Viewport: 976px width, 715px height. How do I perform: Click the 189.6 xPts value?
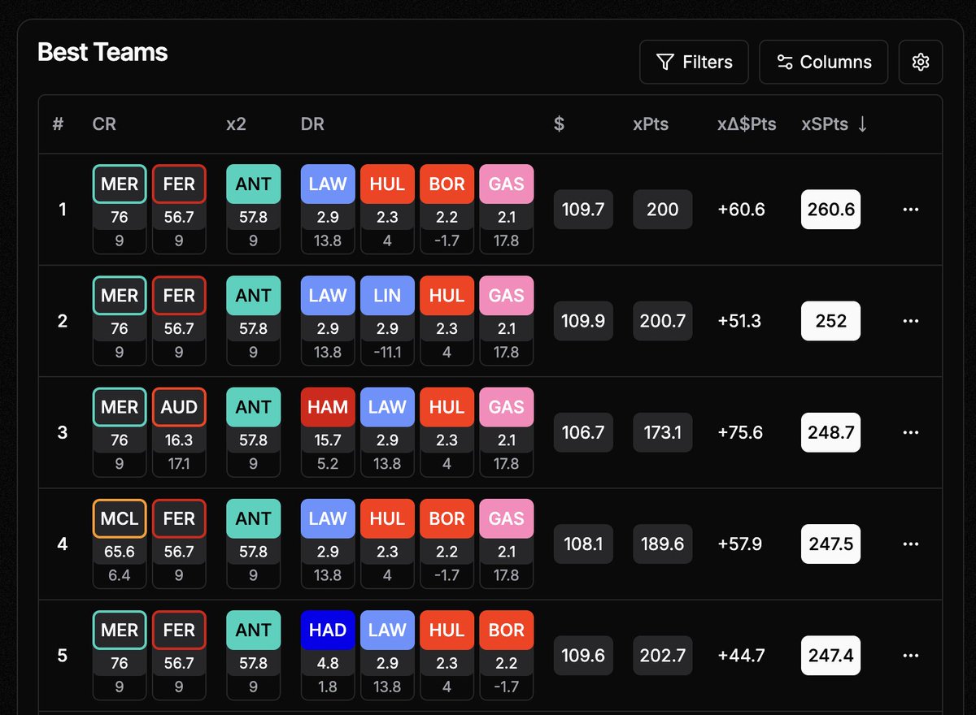[663, 544]
